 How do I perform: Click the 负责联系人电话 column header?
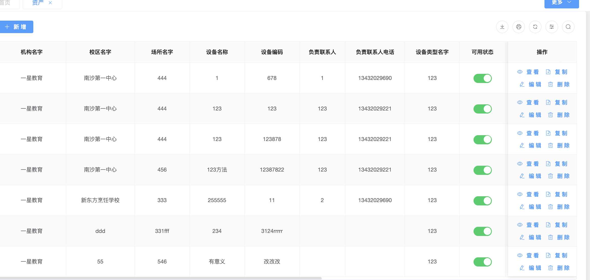pos(375,52)
